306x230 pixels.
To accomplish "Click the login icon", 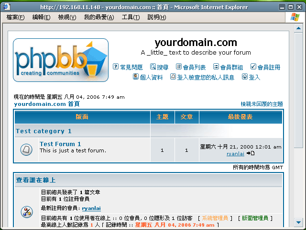I will pos(245,77).
